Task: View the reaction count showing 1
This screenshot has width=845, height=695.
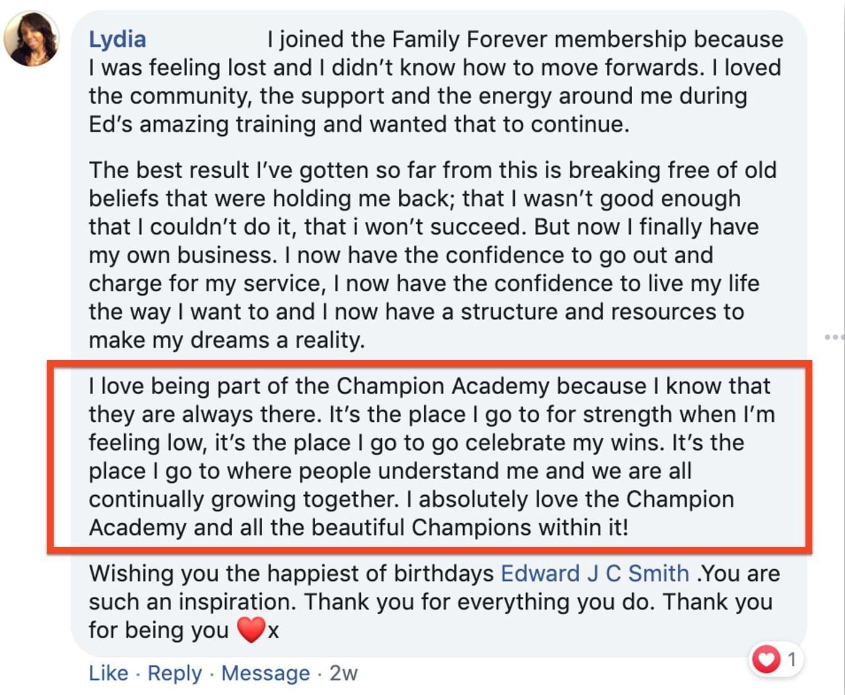Action: pyautogui.click(x=792, y=660)
